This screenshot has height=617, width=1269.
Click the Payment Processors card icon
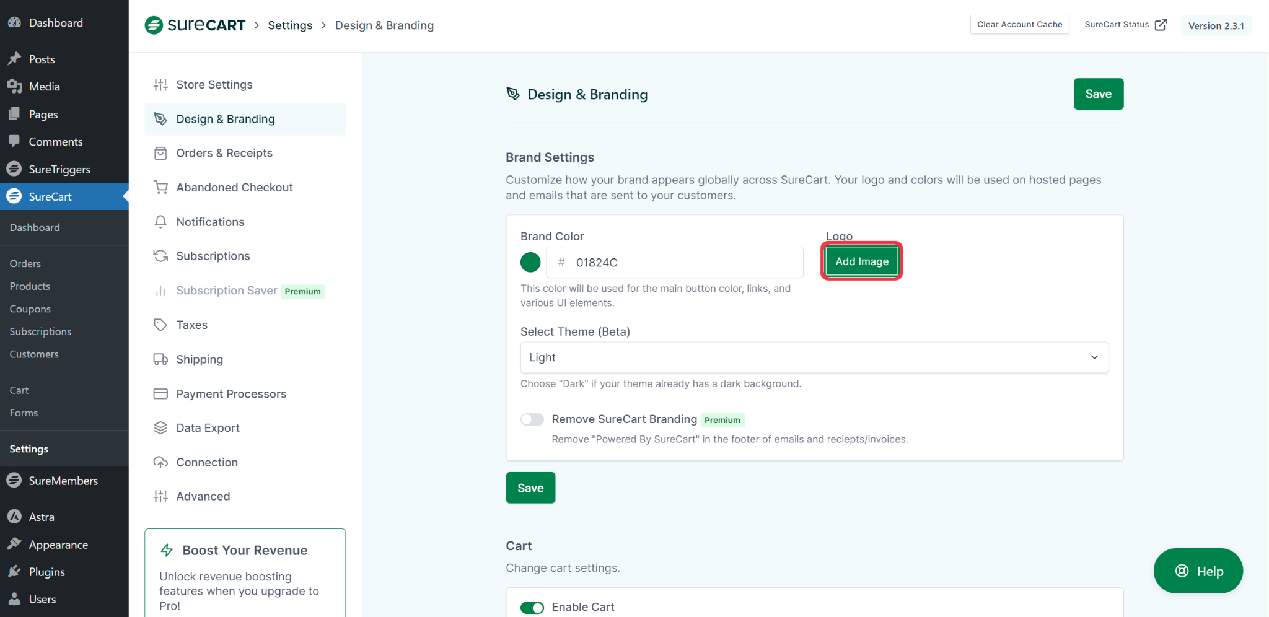click(160, 393)
